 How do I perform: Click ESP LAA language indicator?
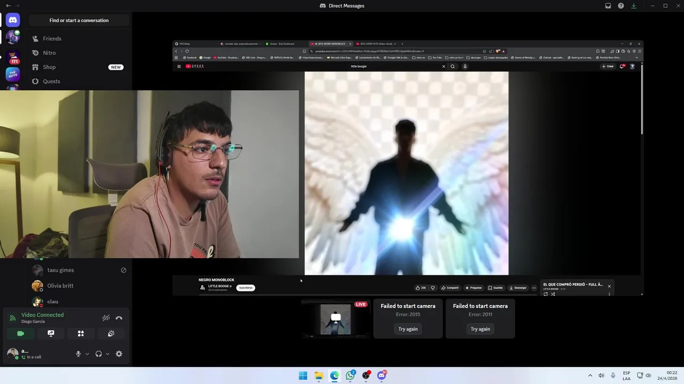pyautogui.click(x=626, y=375)
